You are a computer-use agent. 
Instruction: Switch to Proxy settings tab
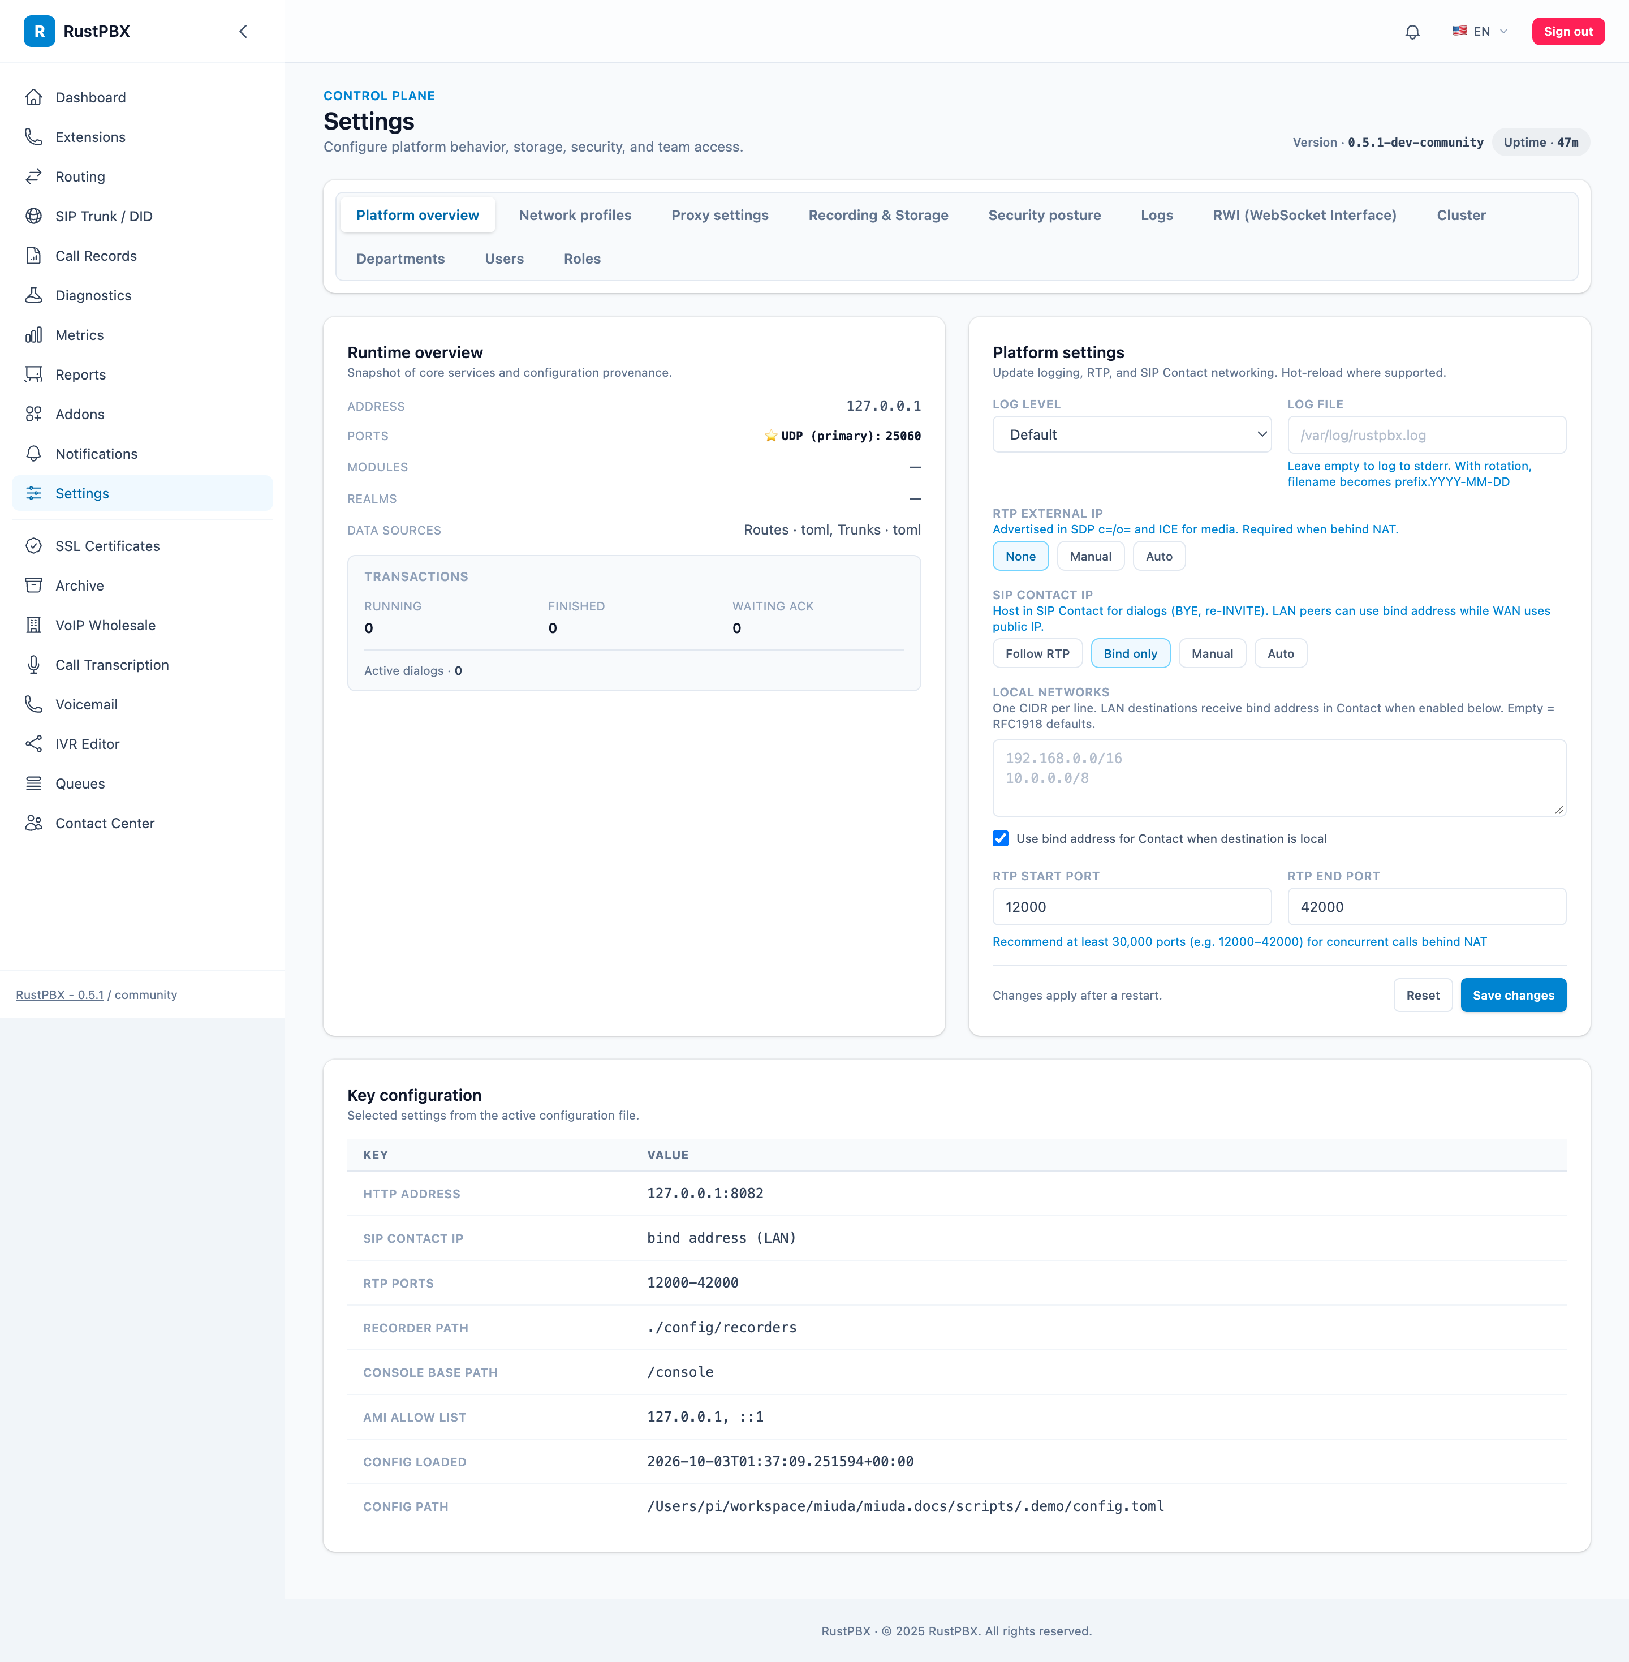[719, 216]
